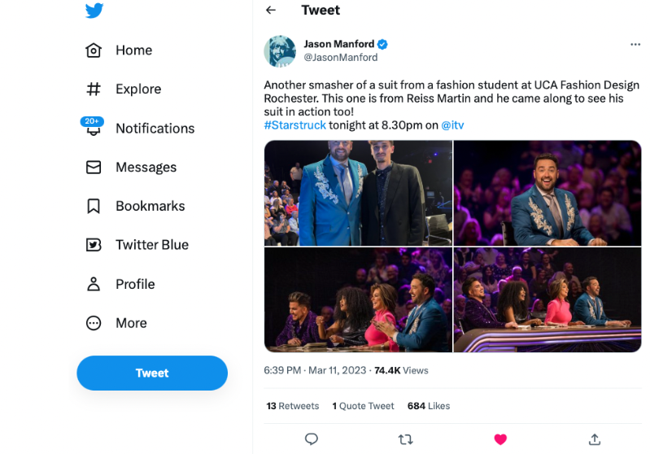Share the tweet via share icon
This screenshot has height=454, width=650.
point(595,439)
